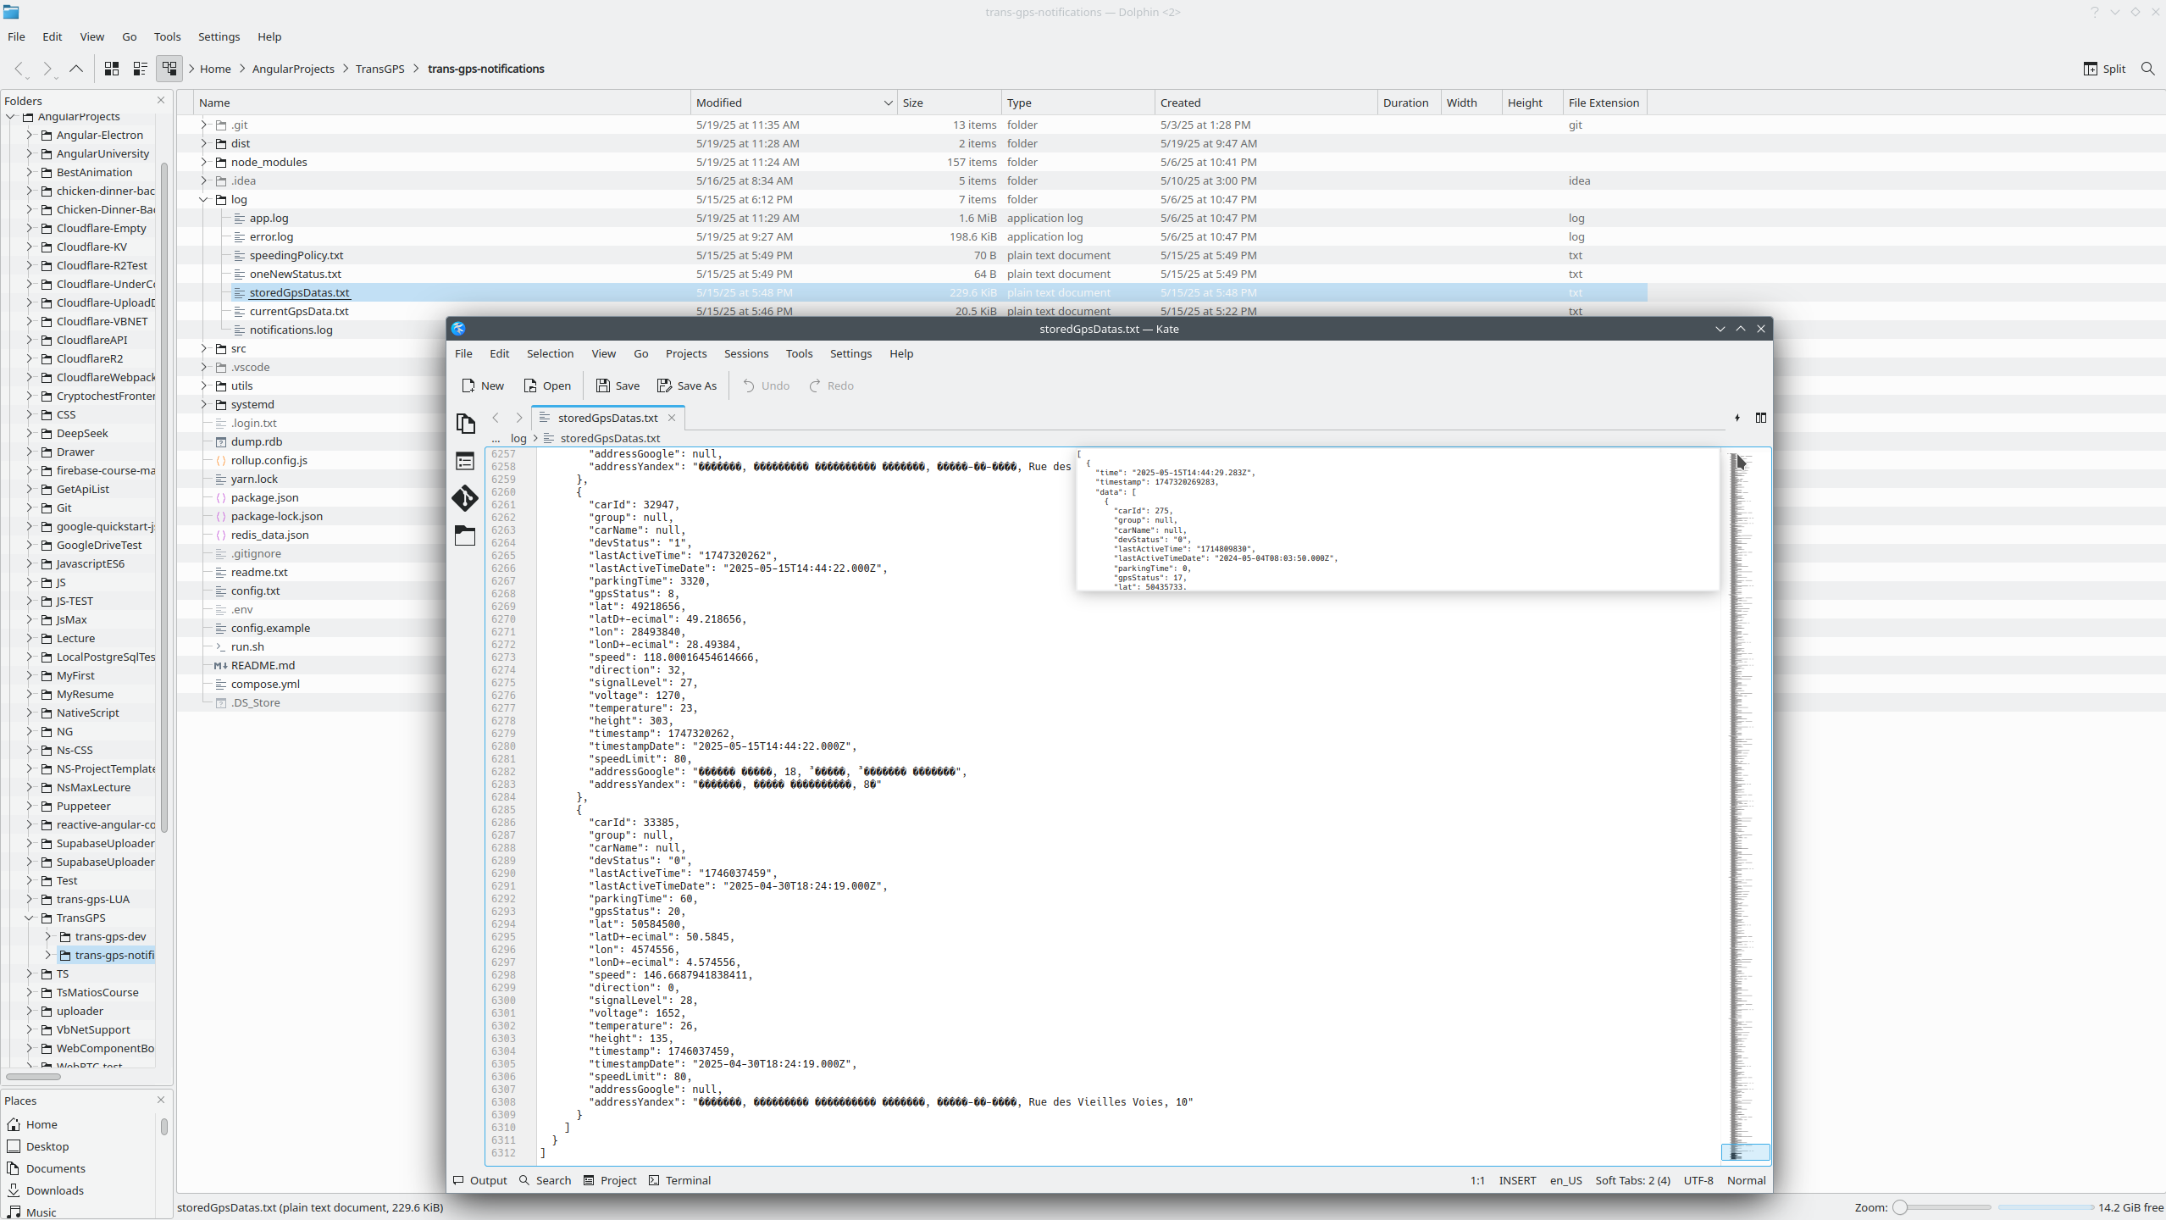Screen dimensions: 2166x1220
Task: Collapse the expanded log folder
Action: point(204,199)
